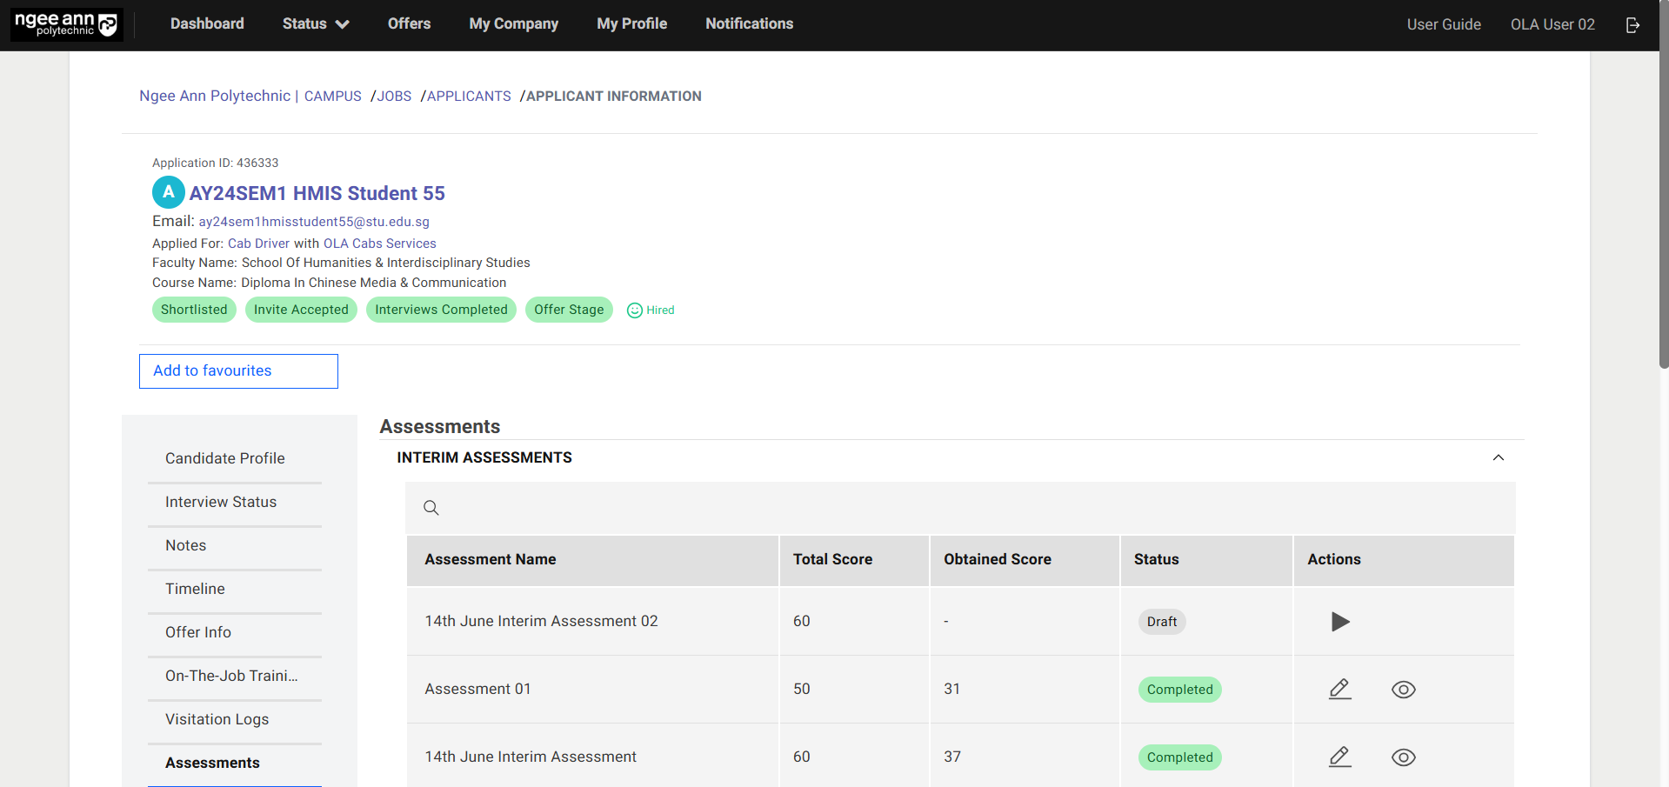Click the page vertical scrollbar

click(x=1663, y=209)
